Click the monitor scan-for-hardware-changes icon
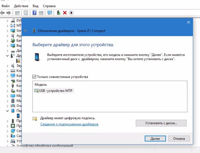 click(50, 13)
